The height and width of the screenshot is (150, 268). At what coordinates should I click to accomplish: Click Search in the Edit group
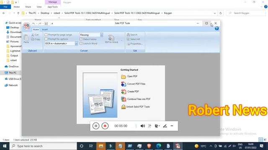tap(132, 35)
